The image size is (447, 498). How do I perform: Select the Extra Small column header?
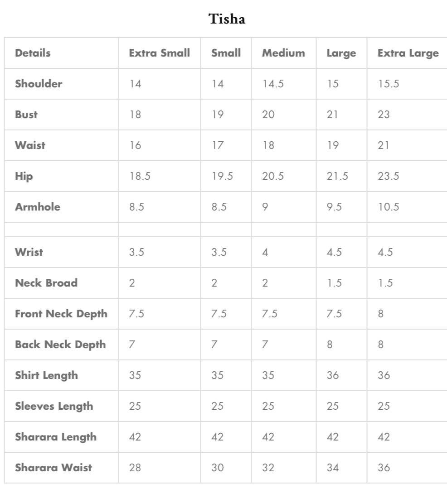(x=159, y=53)
